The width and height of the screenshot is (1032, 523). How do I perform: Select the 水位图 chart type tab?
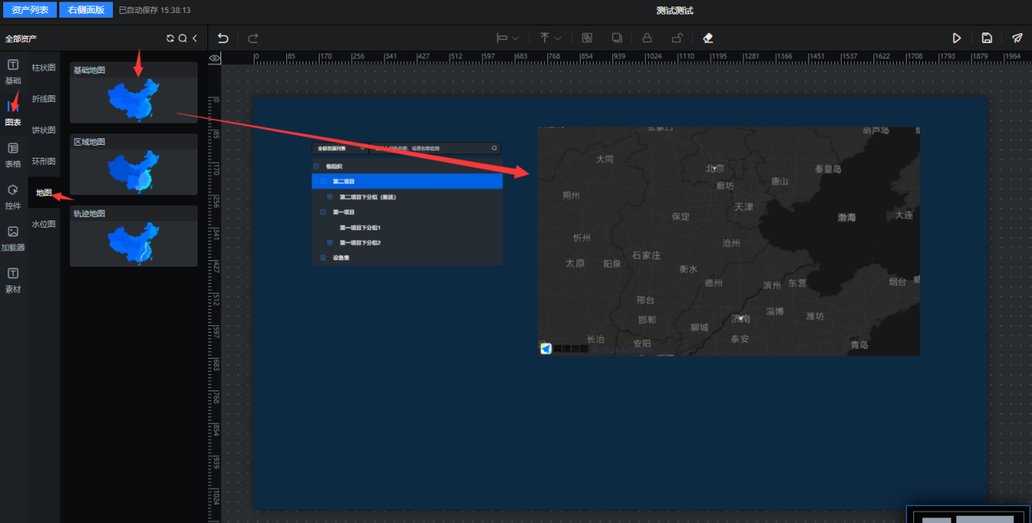click(44, 224)
